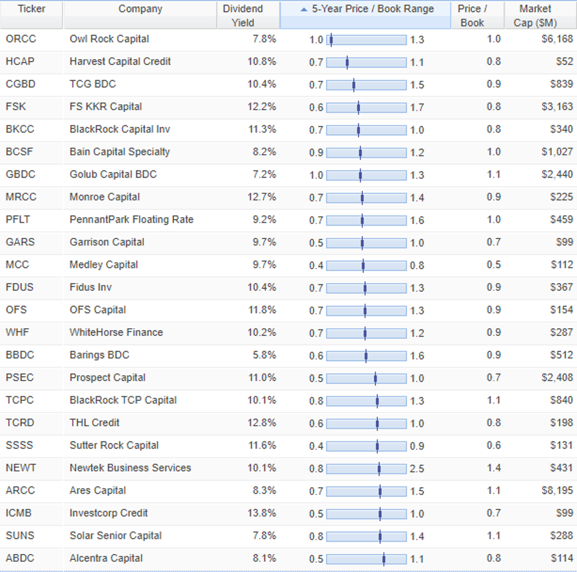Click company name Bain Capital Specialty
Viewport: 577px width, 572px height.
pyautogui.click(x=120, y=152)
